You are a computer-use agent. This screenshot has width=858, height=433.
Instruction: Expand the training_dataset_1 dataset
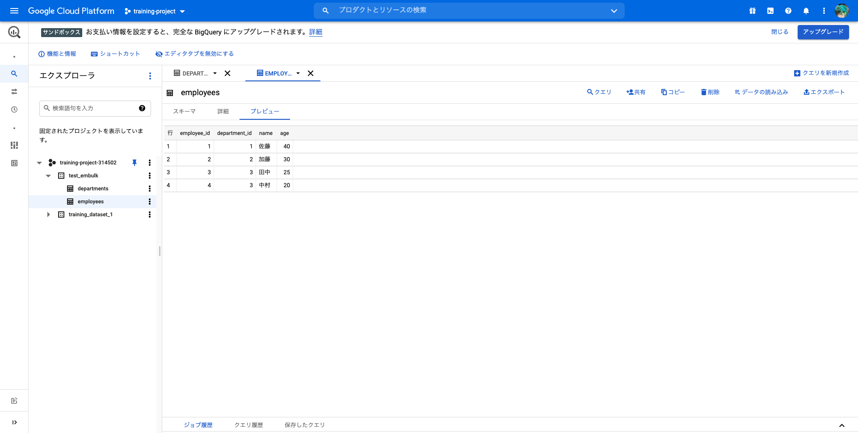[48, 214]
